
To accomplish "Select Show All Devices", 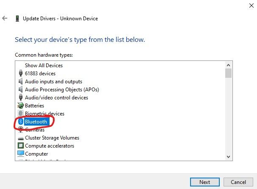I will click(44, 66).
